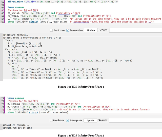Enable Proof state checkbox in upper panel
The width and height of the screenshot is (162, 137).
point(51,30)
